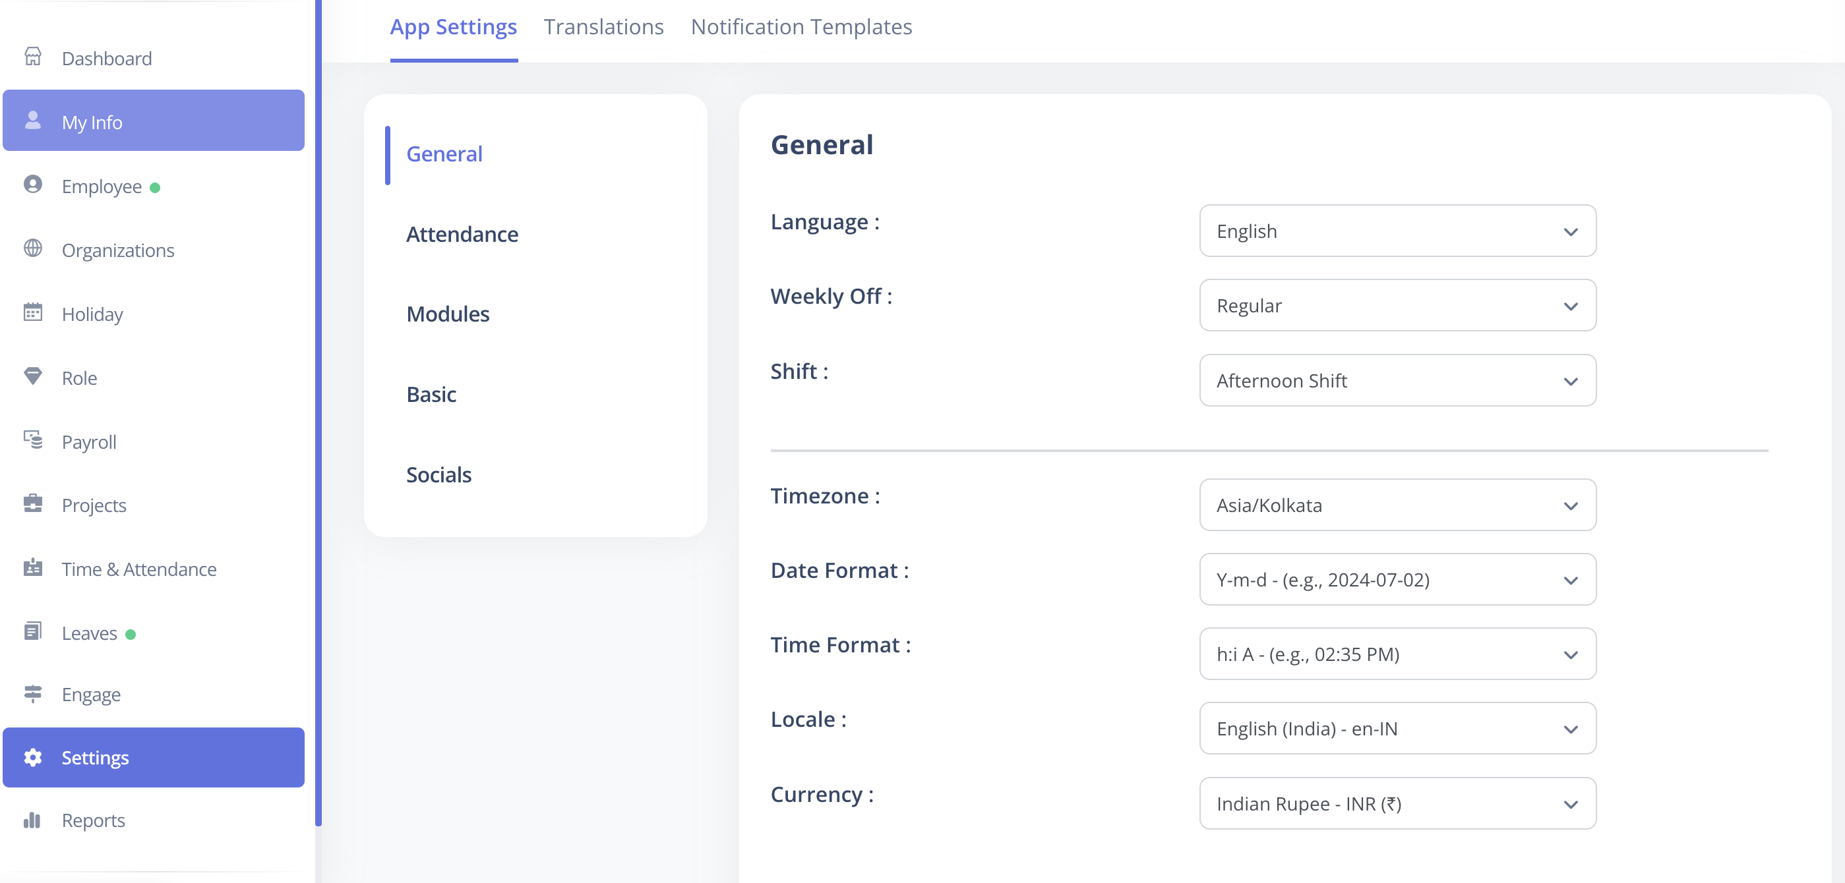
Task: Open Leaves sidebar label
Action: [90, 633]
